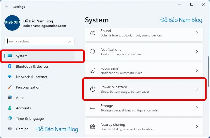
Task: Open Gaming settings category
Action: 40,129
